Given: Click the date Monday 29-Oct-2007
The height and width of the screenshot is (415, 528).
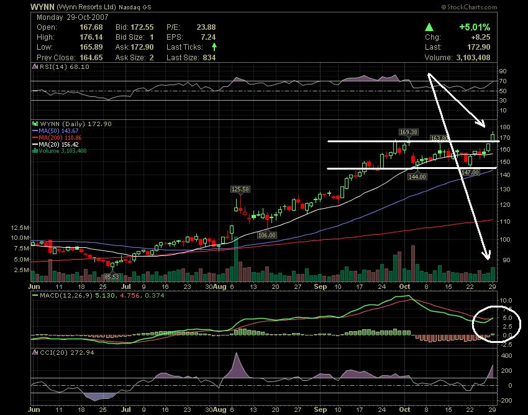Looking at the screenshot, I should (73, 17).
